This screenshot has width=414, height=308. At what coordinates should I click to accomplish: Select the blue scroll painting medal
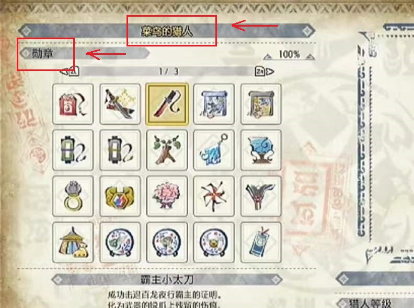tap(214, 104)
